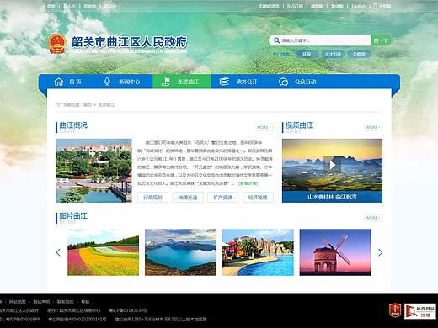
Task: Open the windmill at sunset picture
Action: click(335, 252)
